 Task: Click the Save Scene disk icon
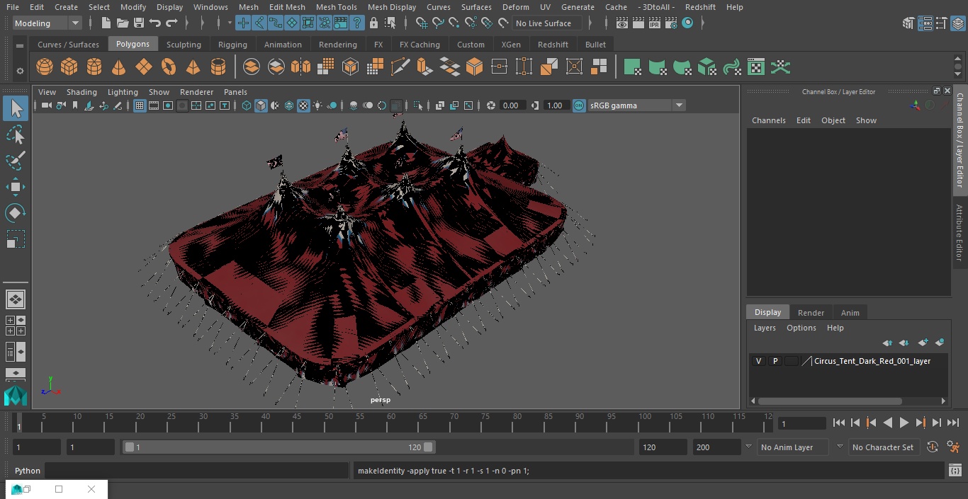138,23
